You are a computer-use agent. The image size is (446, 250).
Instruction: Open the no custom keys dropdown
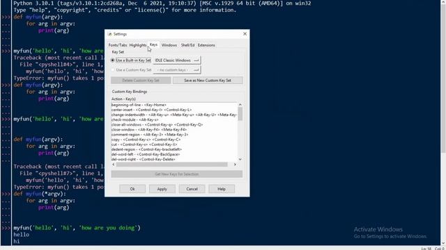(177, 69)
